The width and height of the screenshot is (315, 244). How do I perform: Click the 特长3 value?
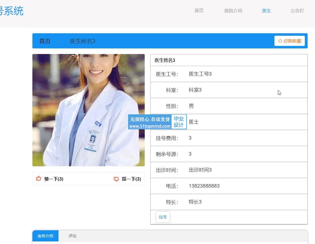(195, 202)
